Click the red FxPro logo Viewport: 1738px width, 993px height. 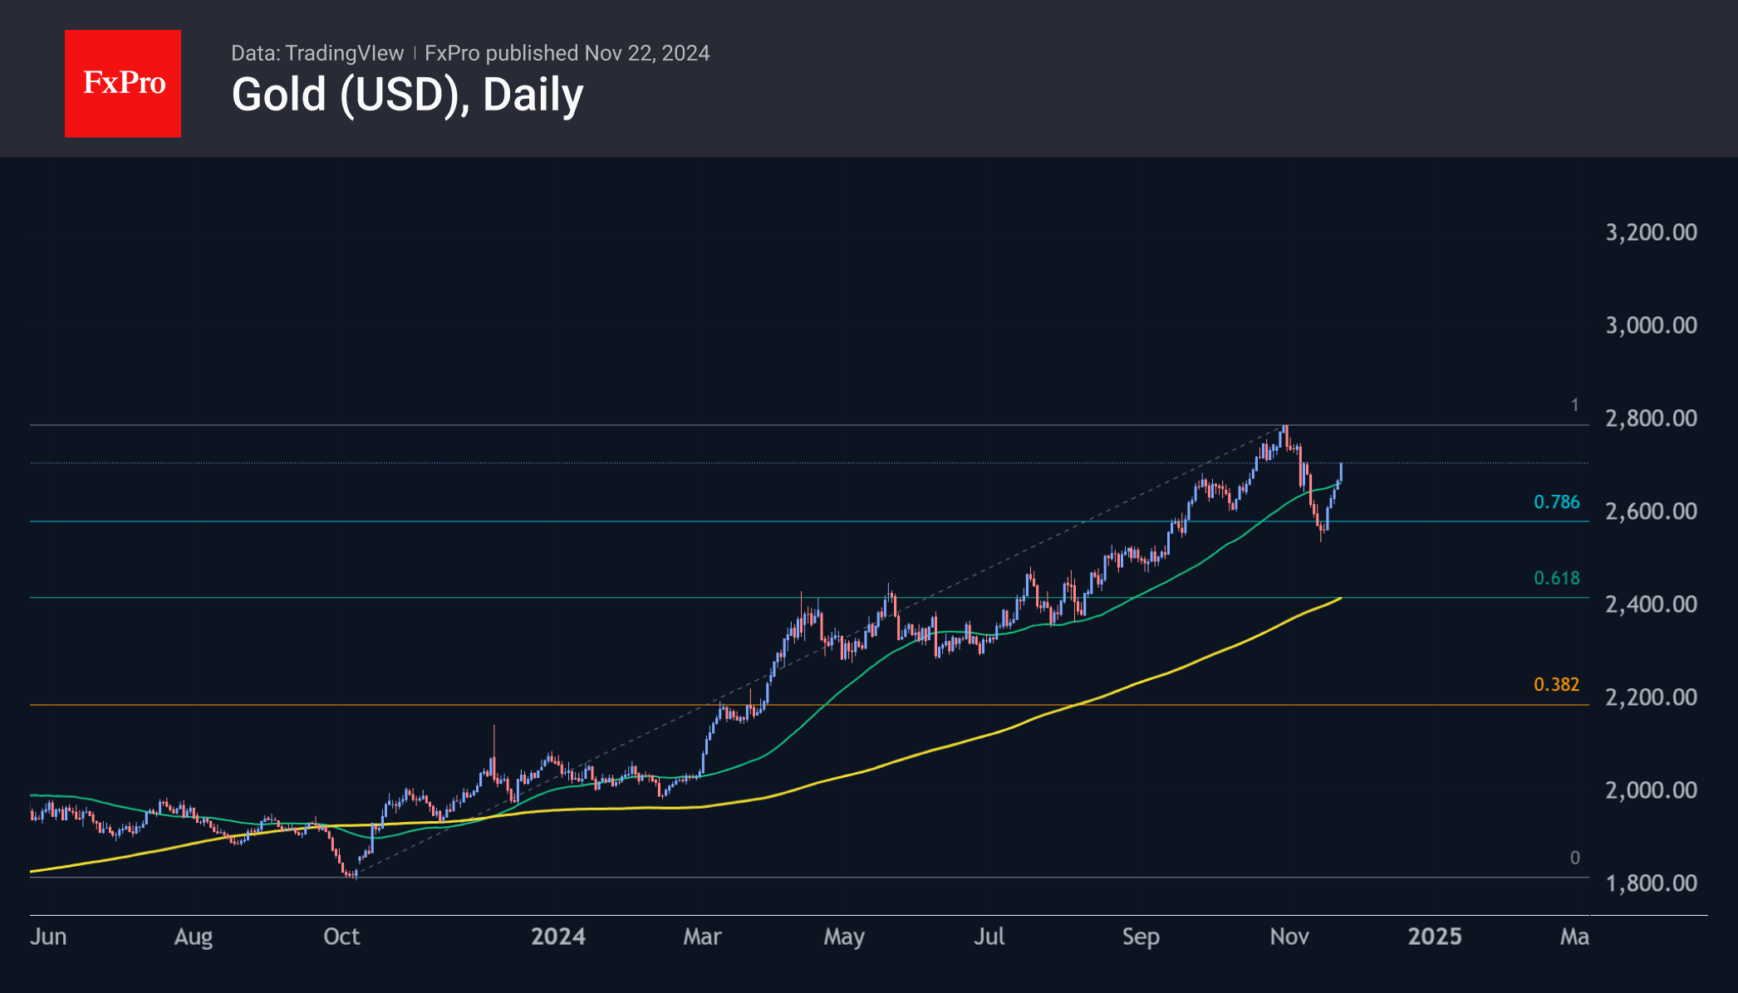[123, 84]
